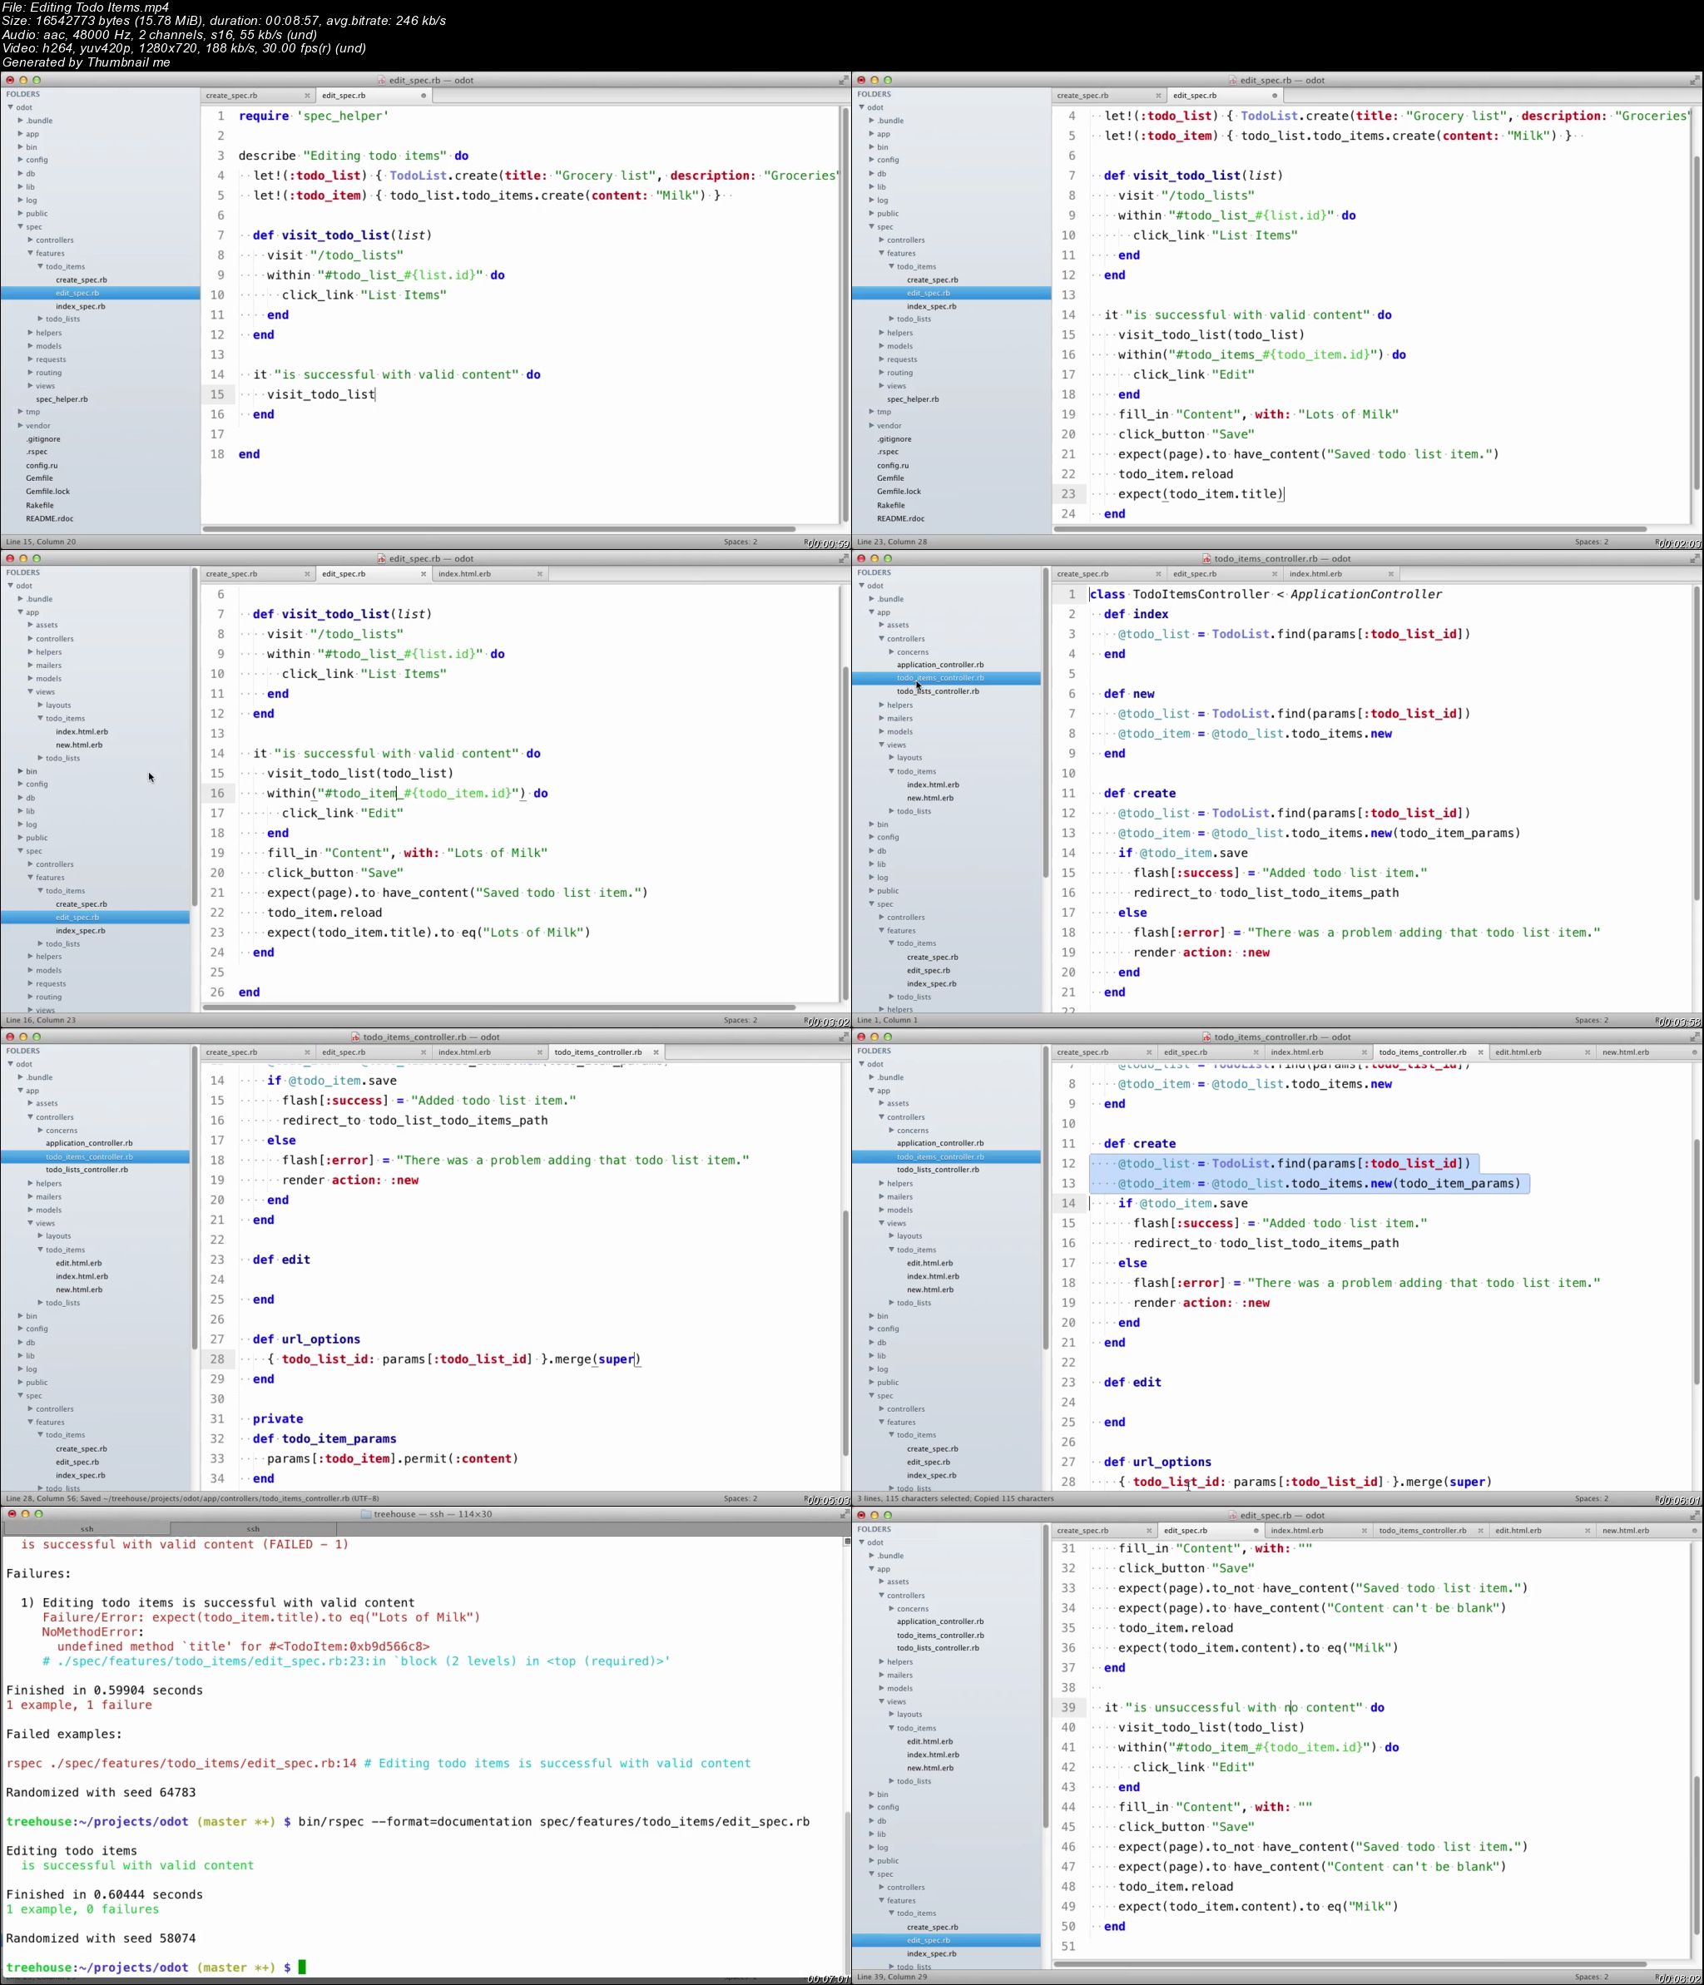Click title bar document icon, 00:06:01 window
The width and height of the screenshot is (1704, 1985).
coord(1206,1037)
